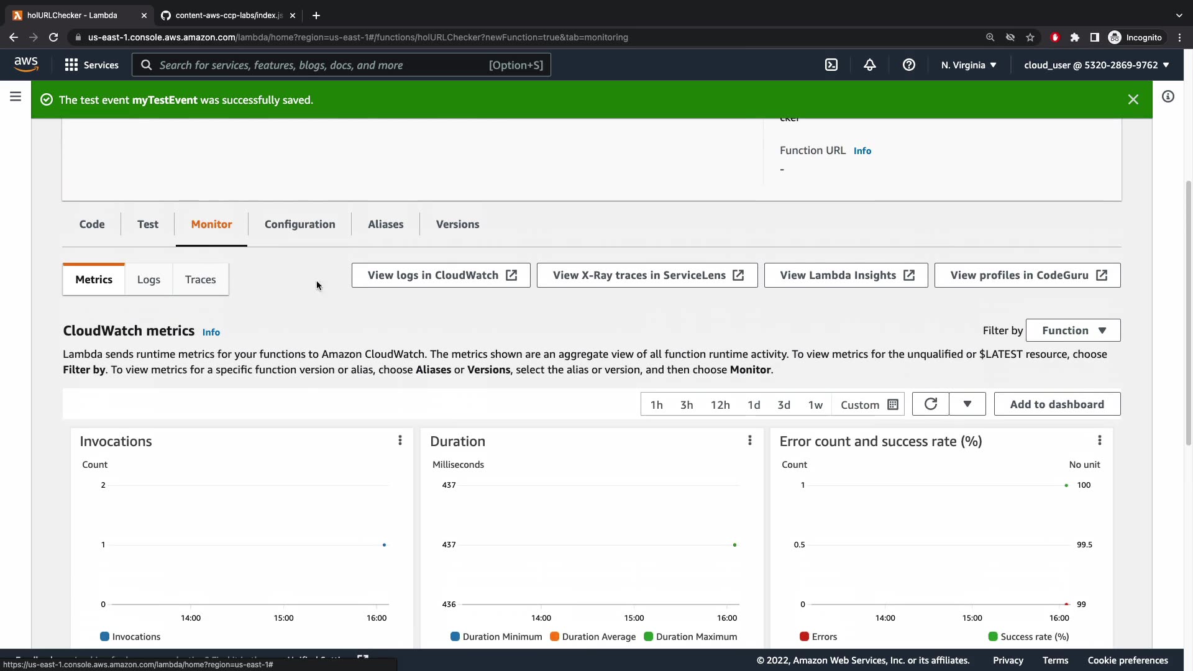Click View logs in CloudWatch
The height and width of the screenshot is (671, 1193).
tap(441, 275)
